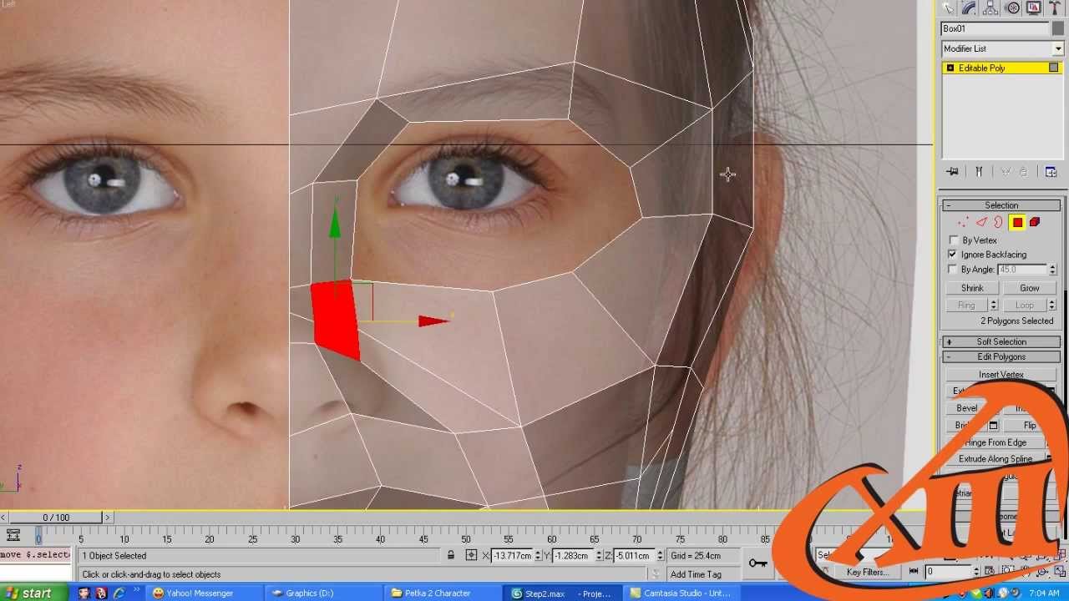Expand the Soft Selection rollout
The height and width of the screenshot is (601, 1069).
[1001, 342]
